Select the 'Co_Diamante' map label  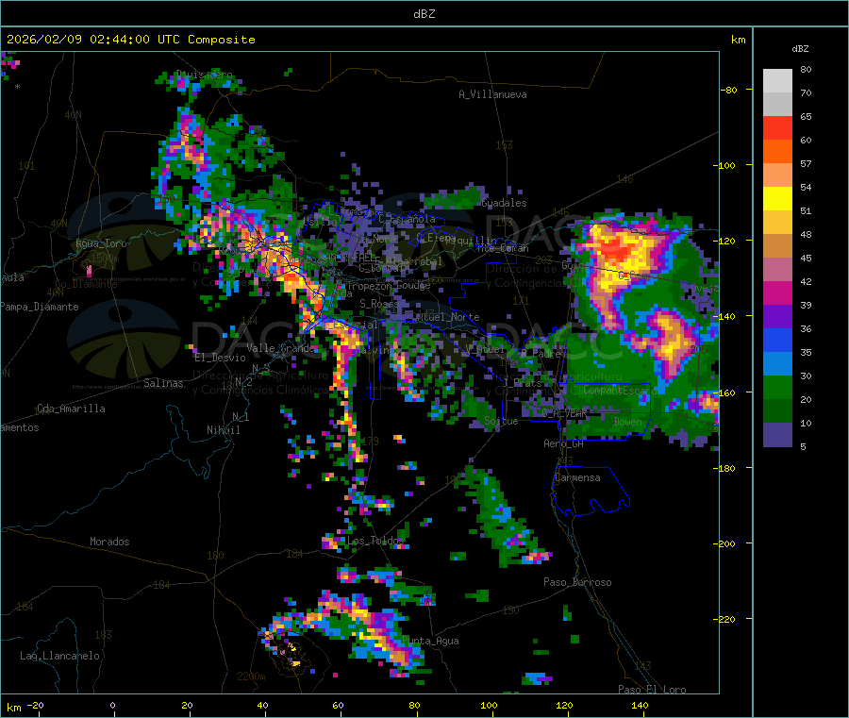[86, 284]
